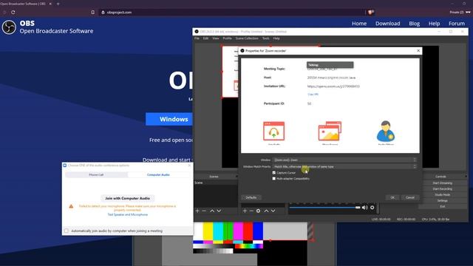Click Start Recording in OBS Controls

442,189
